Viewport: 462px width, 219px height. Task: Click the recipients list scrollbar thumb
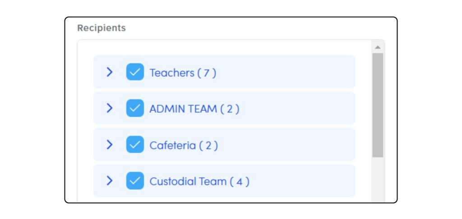[x=378, y=105]
